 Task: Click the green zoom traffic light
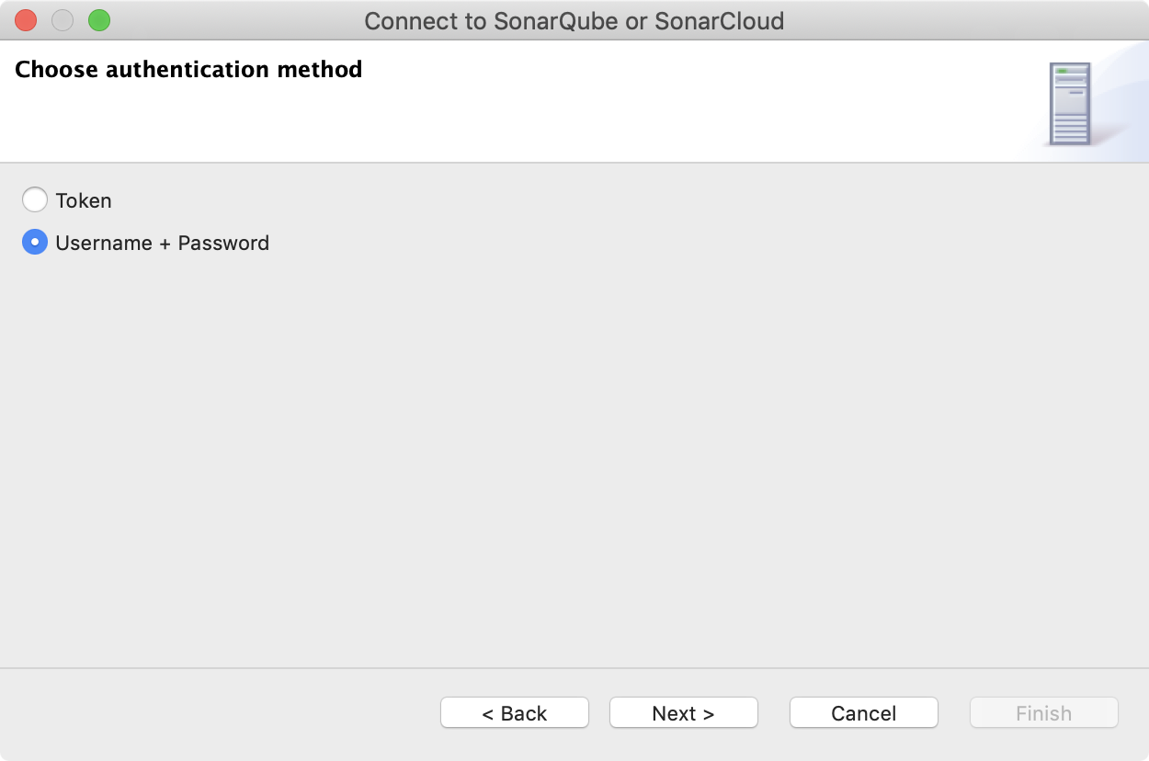[x=98, y=19]
